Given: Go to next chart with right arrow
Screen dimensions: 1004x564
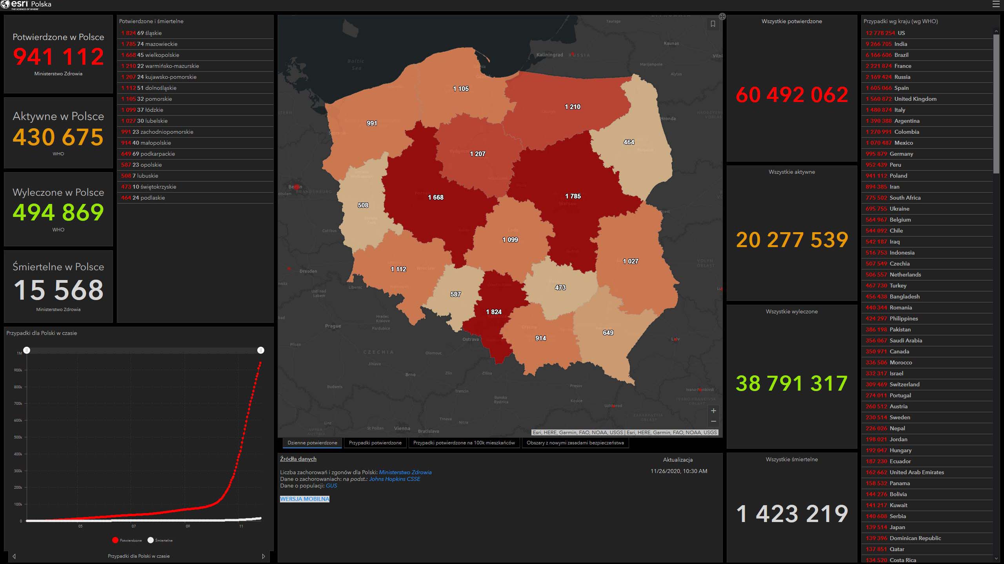Looking at the screenshot, I should [263, 556].
